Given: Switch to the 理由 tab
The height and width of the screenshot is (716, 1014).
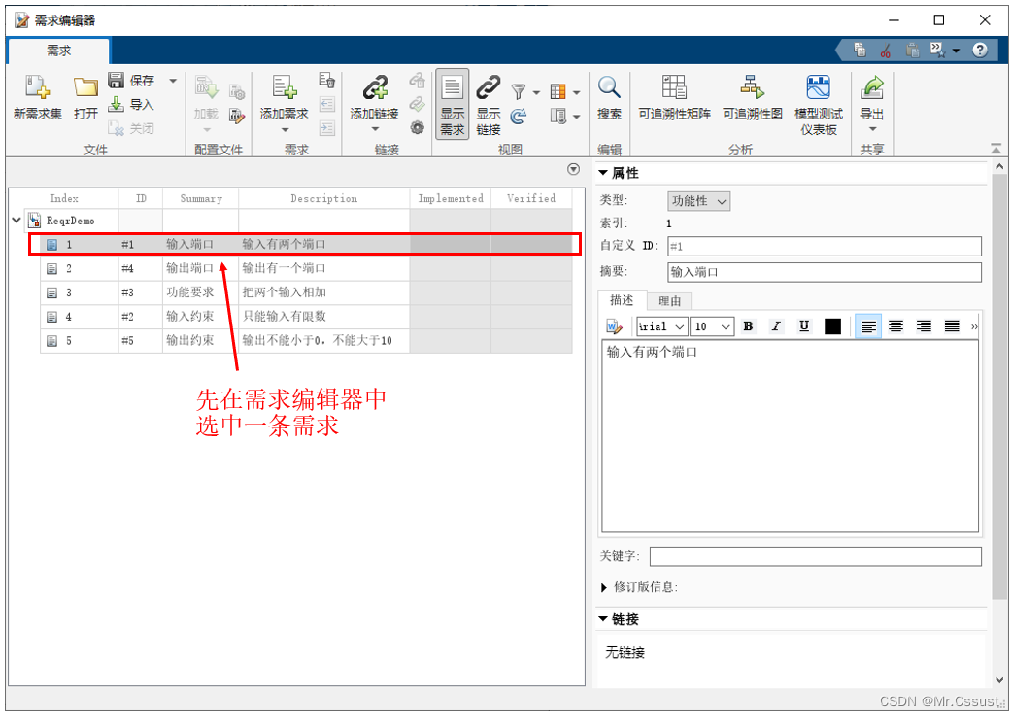Looking at the screenshot, I should tap(669, 301).
